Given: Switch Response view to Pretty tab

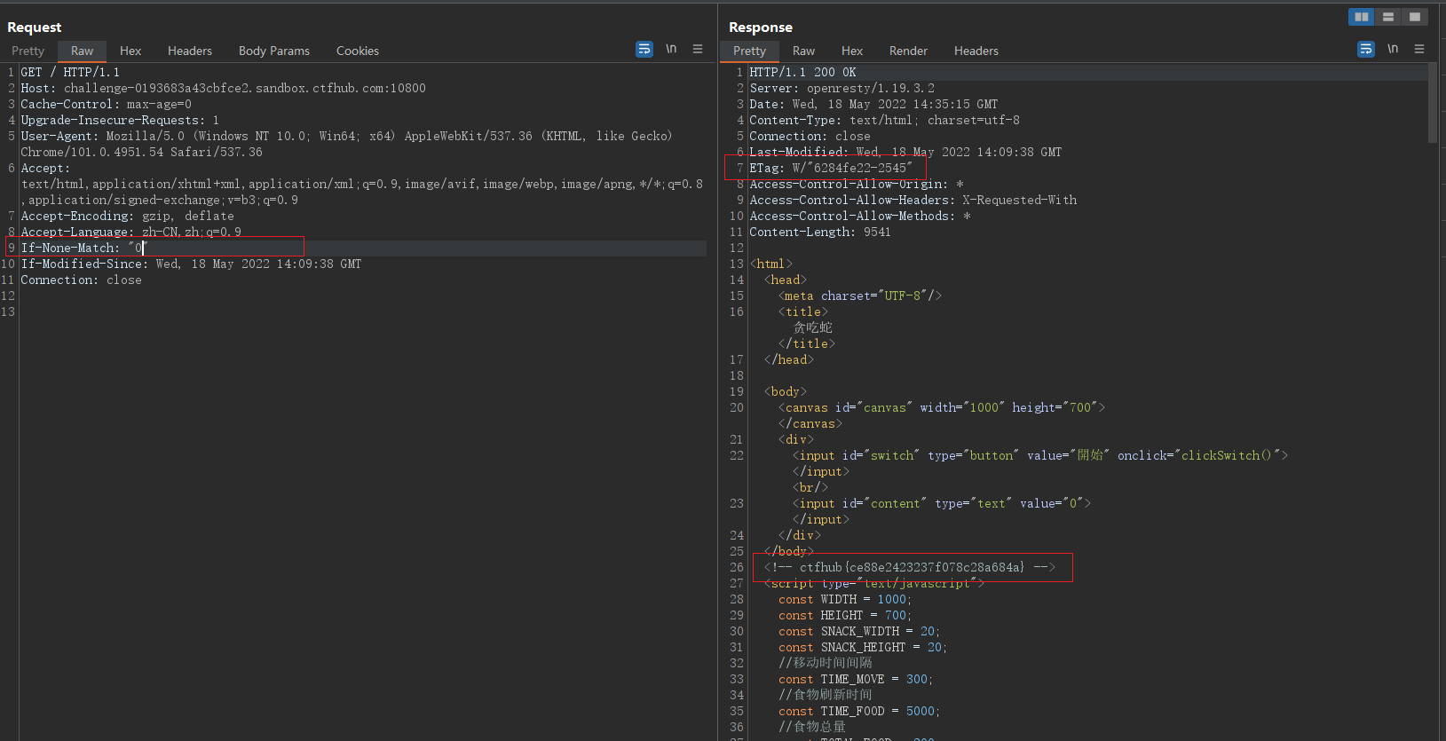Looking at the screenshot, I should tap(749, 51).
